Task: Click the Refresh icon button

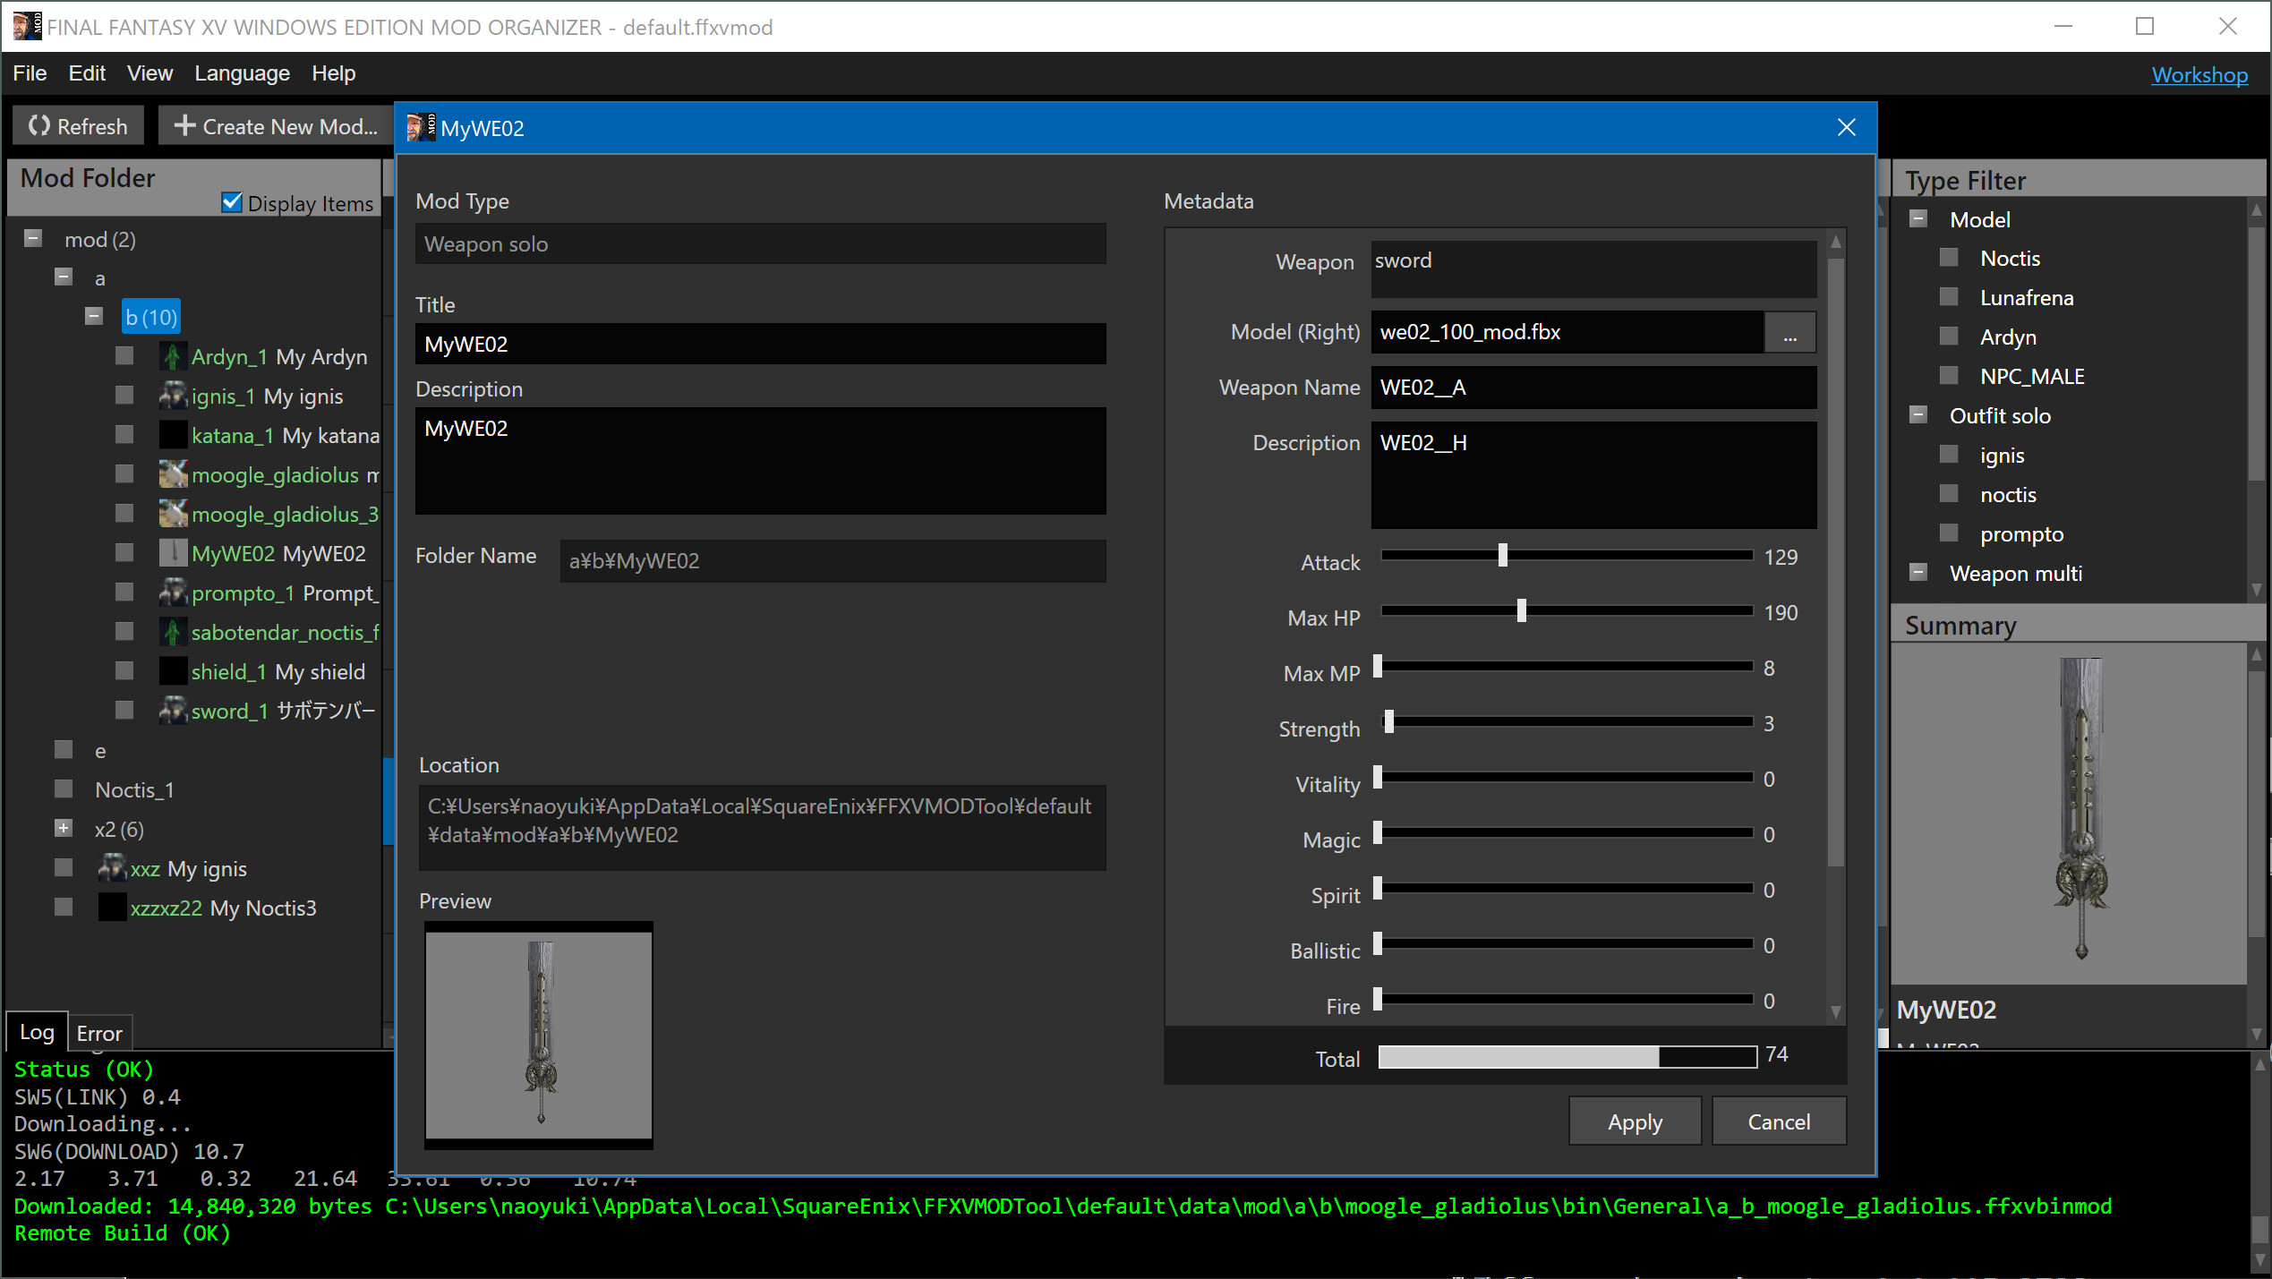Action: (x=39, y=125)
